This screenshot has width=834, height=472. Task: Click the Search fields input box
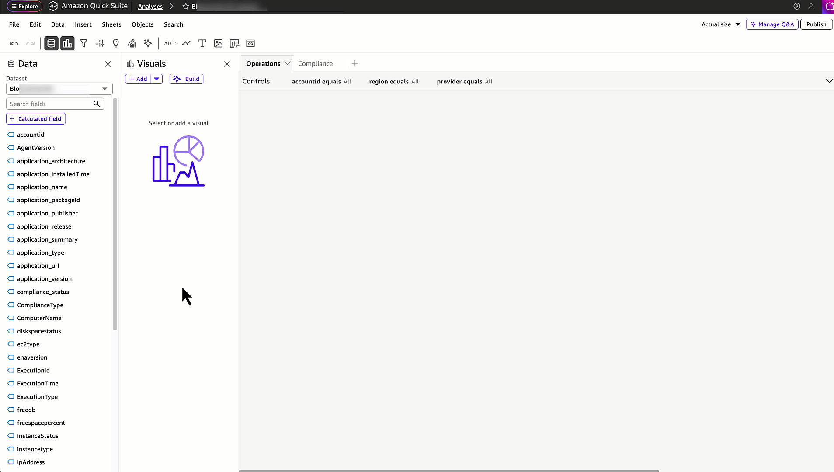[x=50, y=104]
